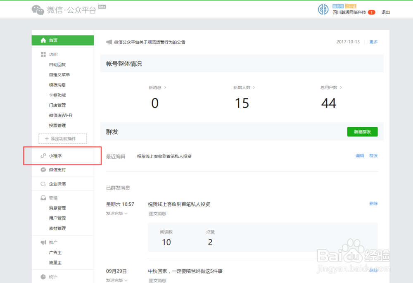Click the 新建群发 button
The image size is (413, 283).
coord(362,131)
